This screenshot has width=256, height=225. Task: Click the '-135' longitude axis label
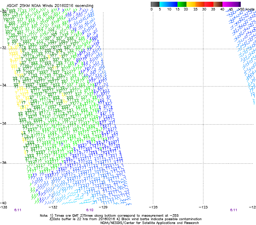tap(3, 207)
